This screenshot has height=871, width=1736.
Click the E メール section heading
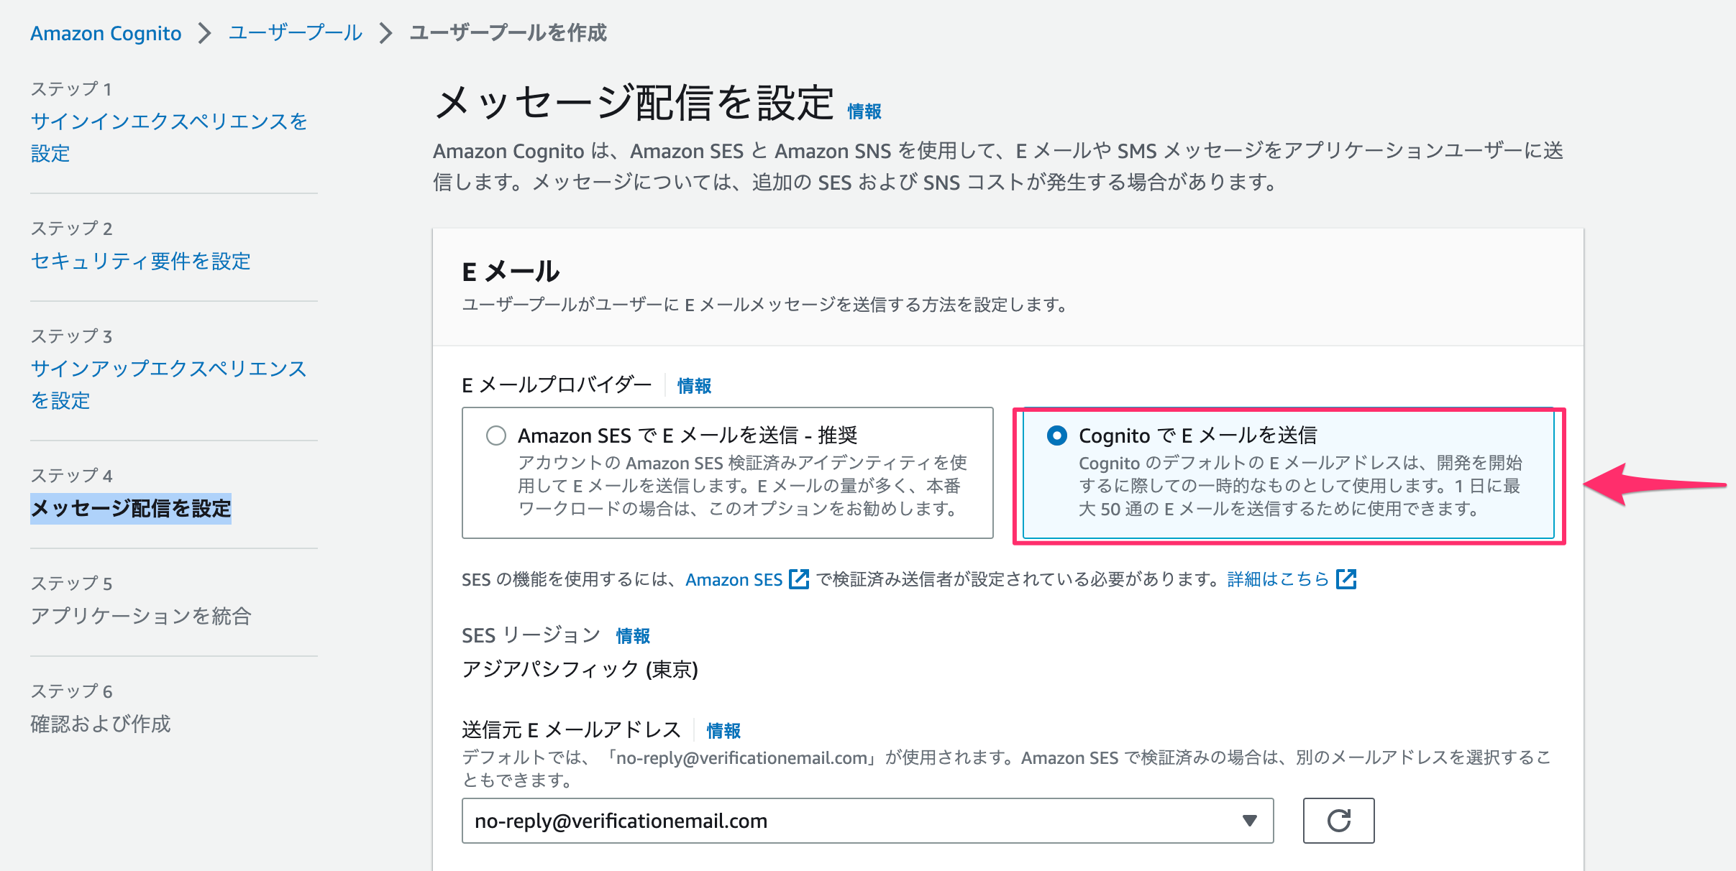[x=511, y=272]
